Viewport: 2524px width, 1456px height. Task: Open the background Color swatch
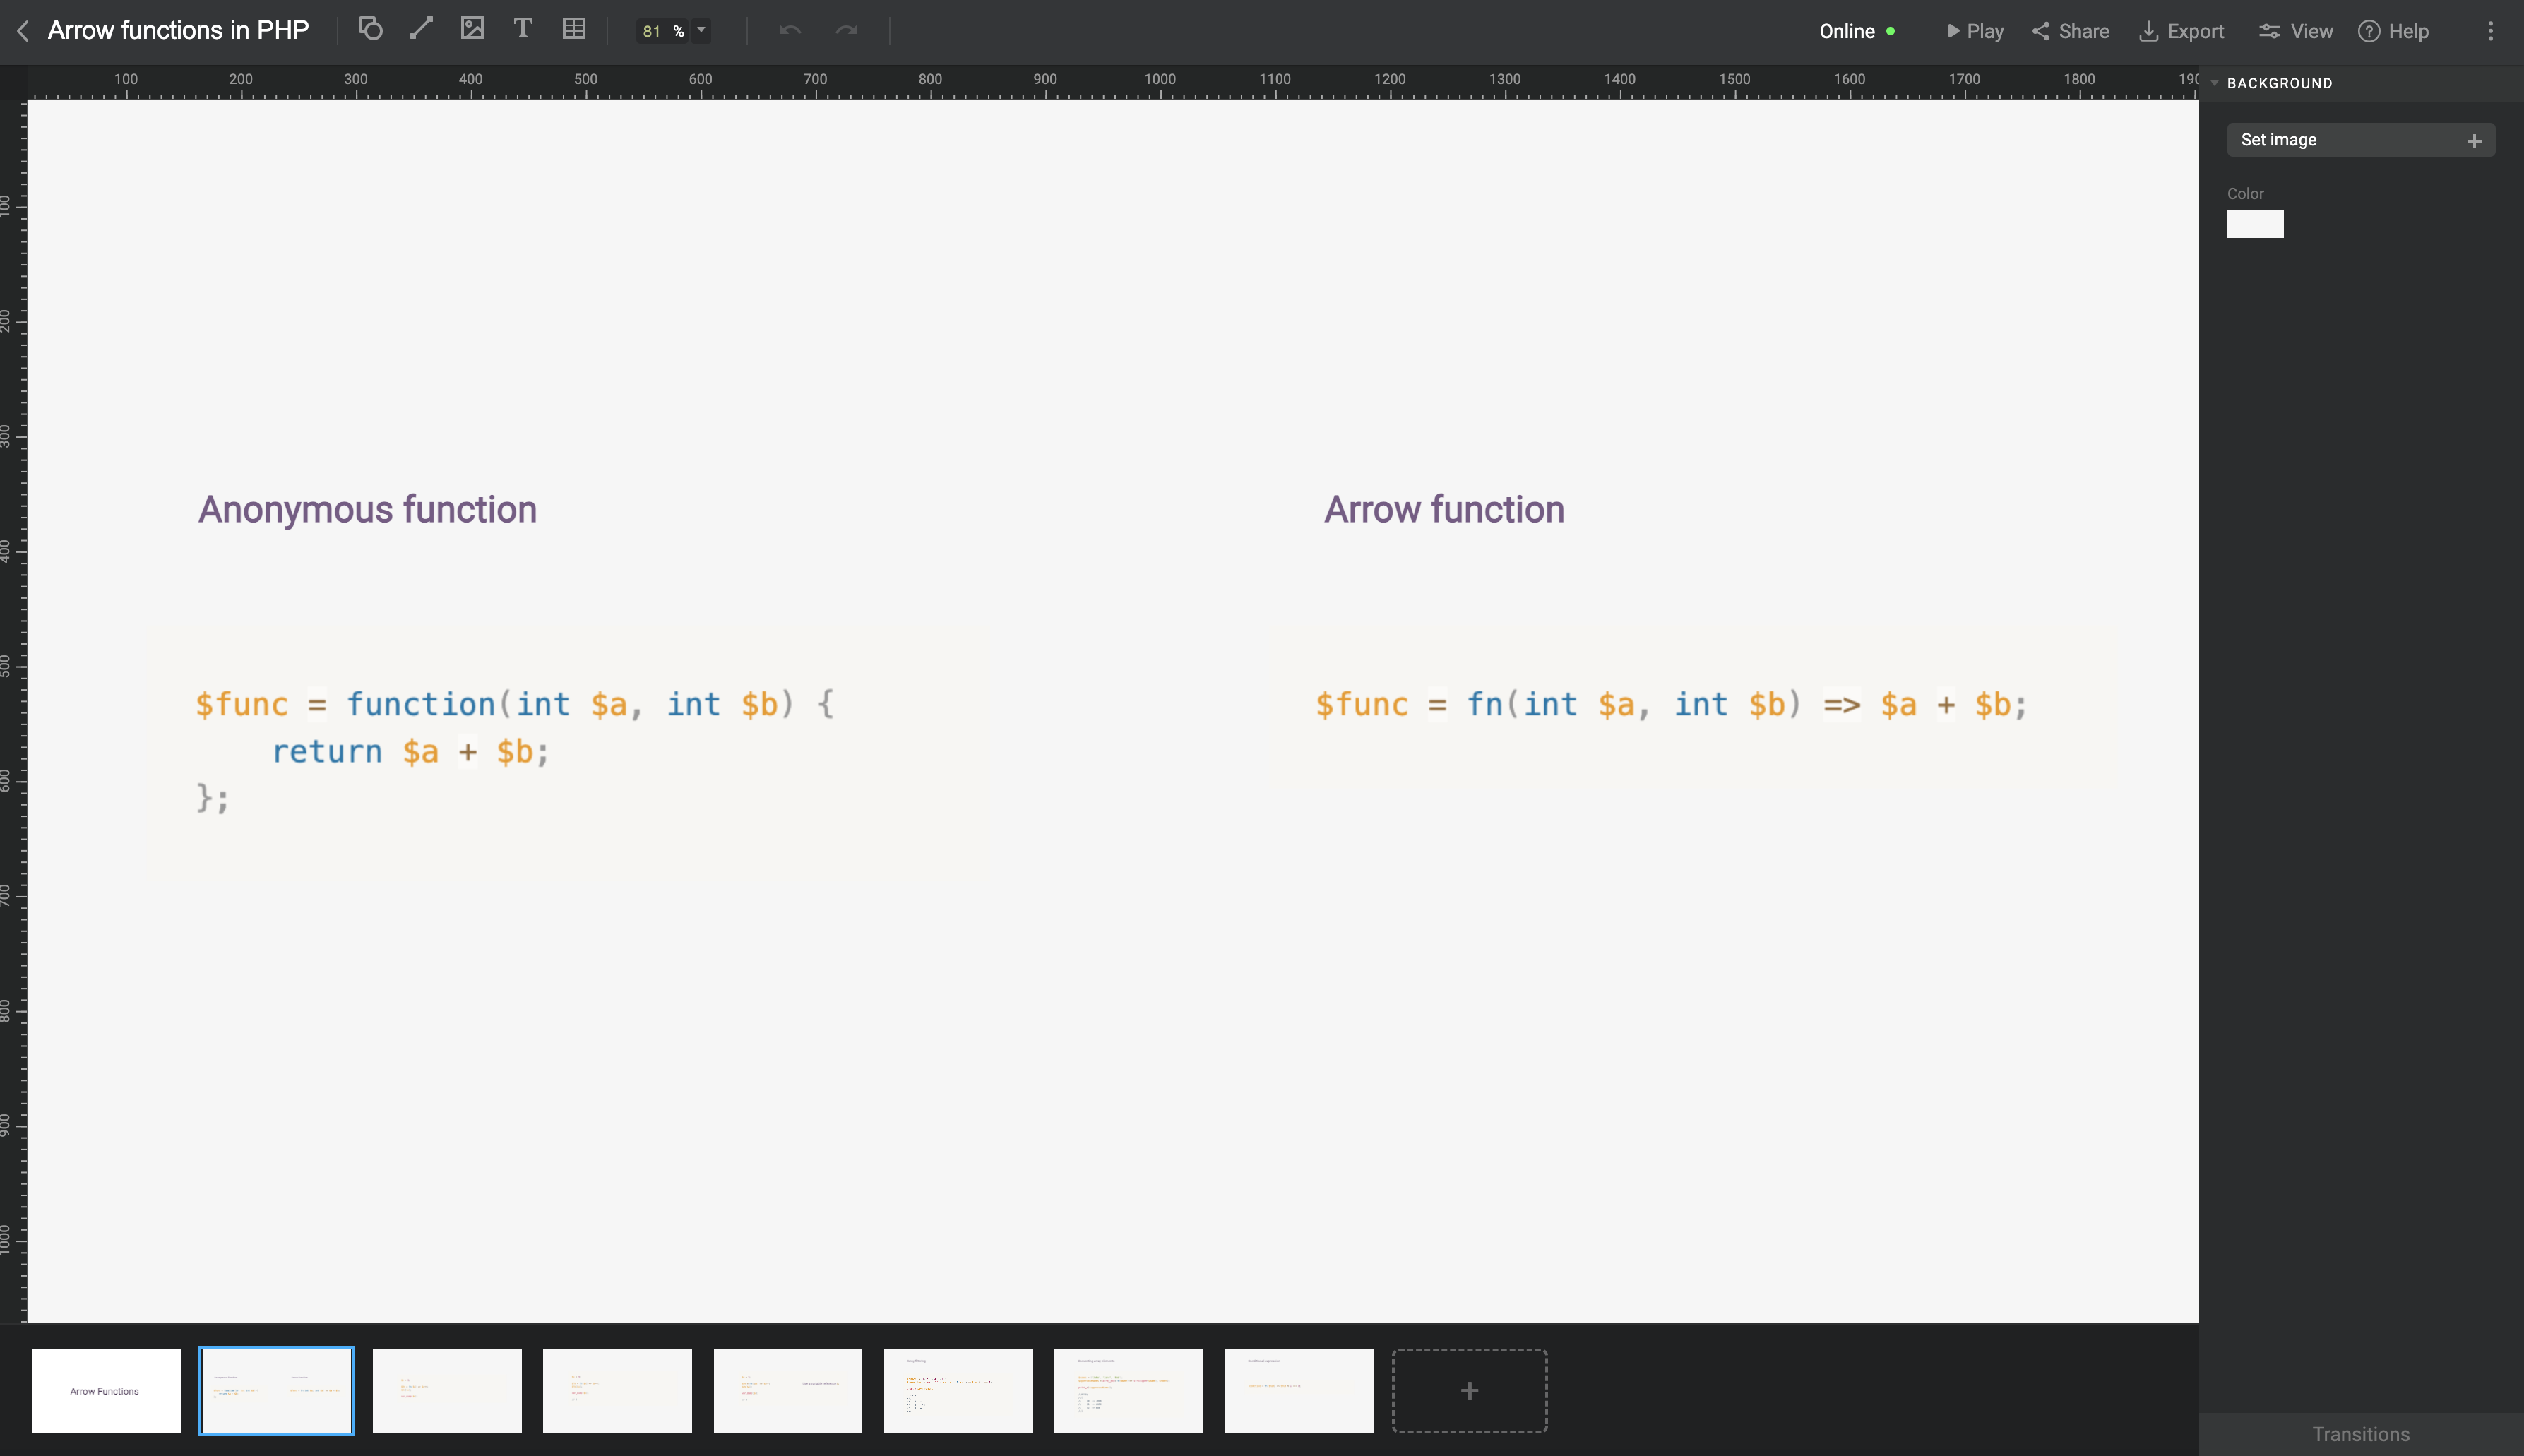pos(2255,224)
